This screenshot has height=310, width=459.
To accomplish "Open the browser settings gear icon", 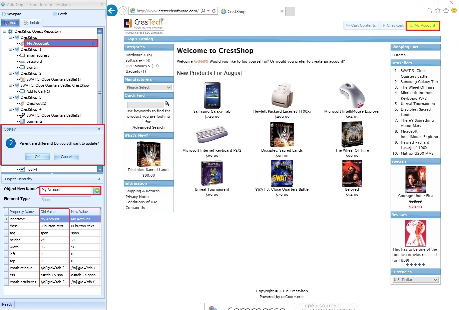I will pyautogui.click(x=446, y=10).
